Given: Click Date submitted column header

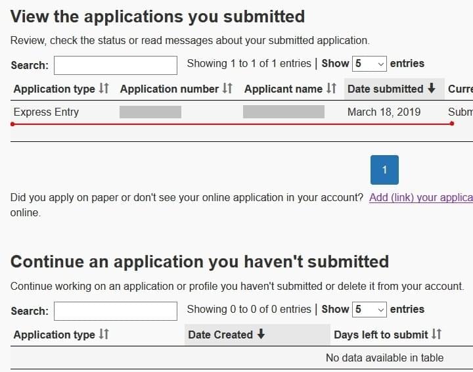Looking at the screenshot, I should click(394, 89).
